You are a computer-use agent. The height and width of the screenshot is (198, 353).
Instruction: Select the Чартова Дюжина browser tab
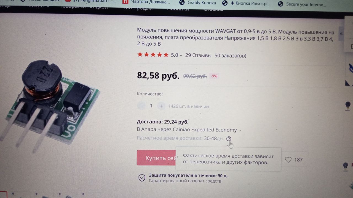(x=146, y=2)
